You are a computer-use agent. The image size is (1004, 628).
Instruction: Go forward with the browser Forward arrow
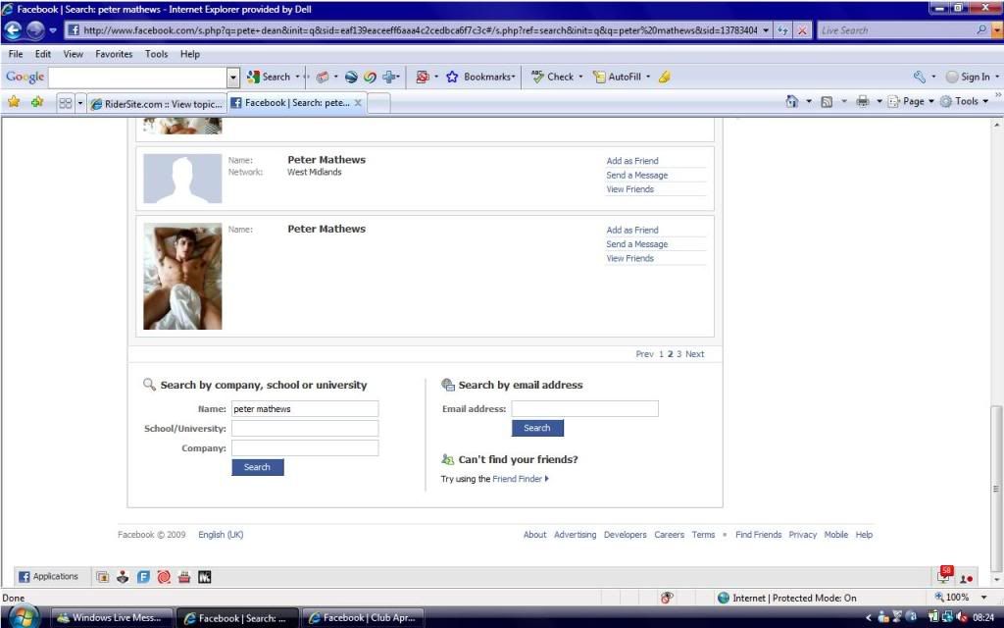(x=36, y=30)
